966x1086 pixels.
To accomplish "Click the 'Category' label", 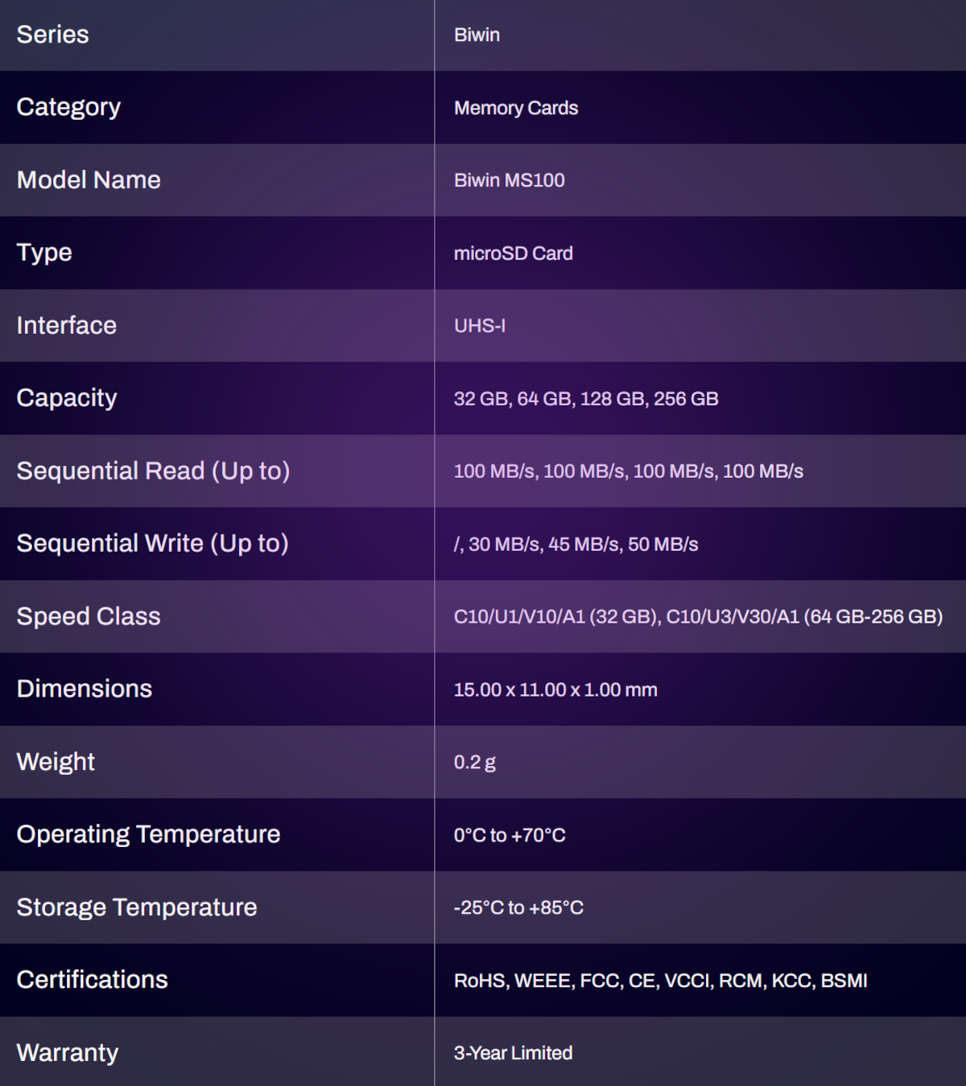I will [x=68, y=108].
